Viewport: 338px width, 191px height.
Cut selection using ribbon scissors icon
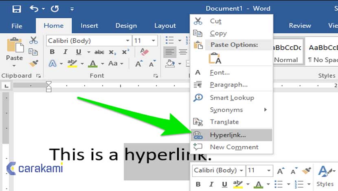point(33,40)
